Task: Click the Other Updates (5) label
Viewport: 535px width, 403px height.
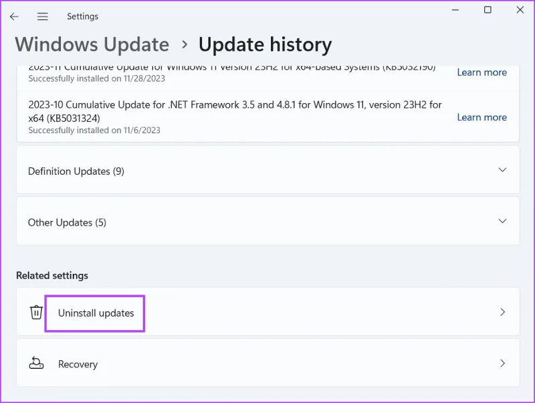Action: [x=67, y=223]
